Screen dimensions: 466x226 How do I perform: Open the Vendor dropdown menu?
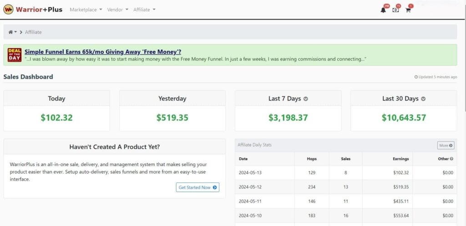click(118, 10)
